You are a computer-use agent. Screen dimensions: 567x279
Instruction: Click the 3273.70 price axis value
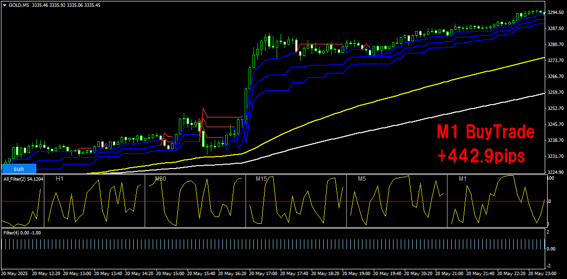point(555,61)
